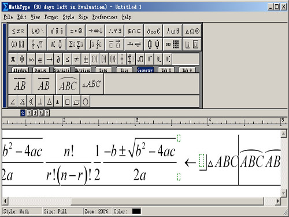Insert the plus-minus symbol from small bar
The width and height of the screenshot is (289, 217).
coord(86,59)
